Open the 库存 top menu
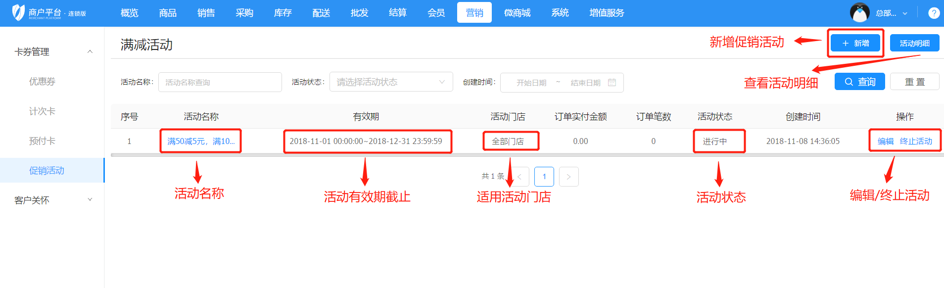Viewport: 944px width, 288px height. (283, 13)
